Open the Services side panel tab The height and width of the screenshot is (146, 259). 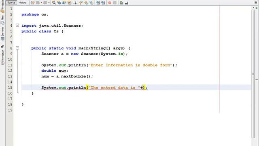[2, 34]
